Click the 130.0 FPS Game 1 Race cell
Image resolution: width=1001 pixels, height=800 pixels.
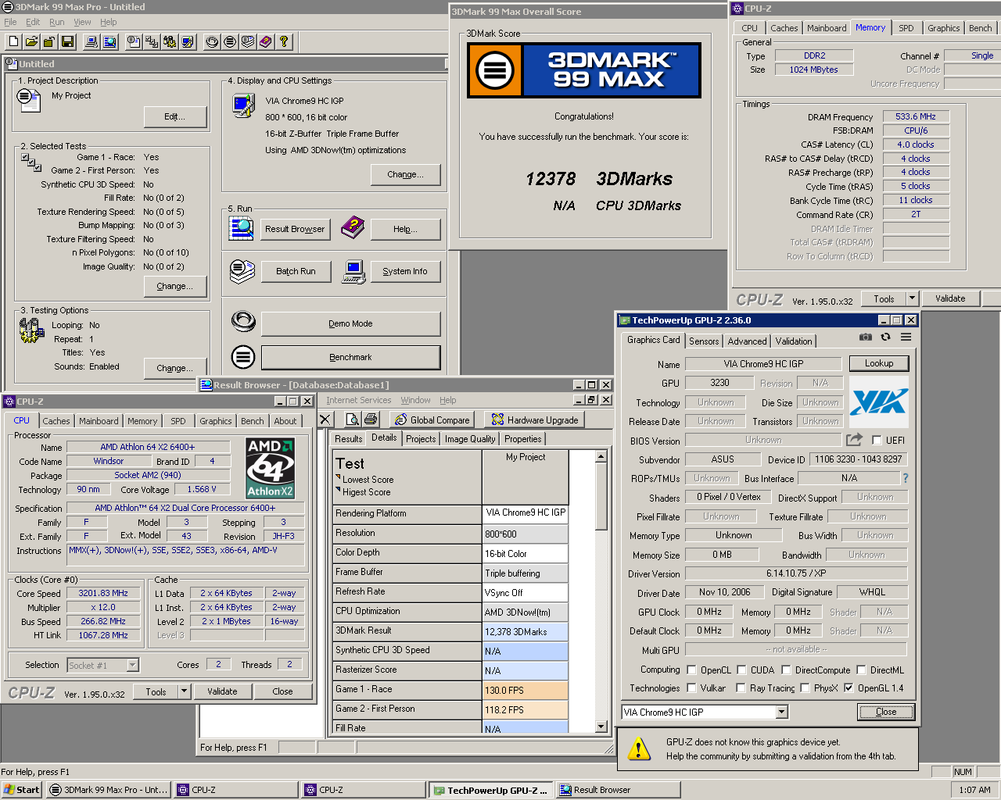click(525, 690)
